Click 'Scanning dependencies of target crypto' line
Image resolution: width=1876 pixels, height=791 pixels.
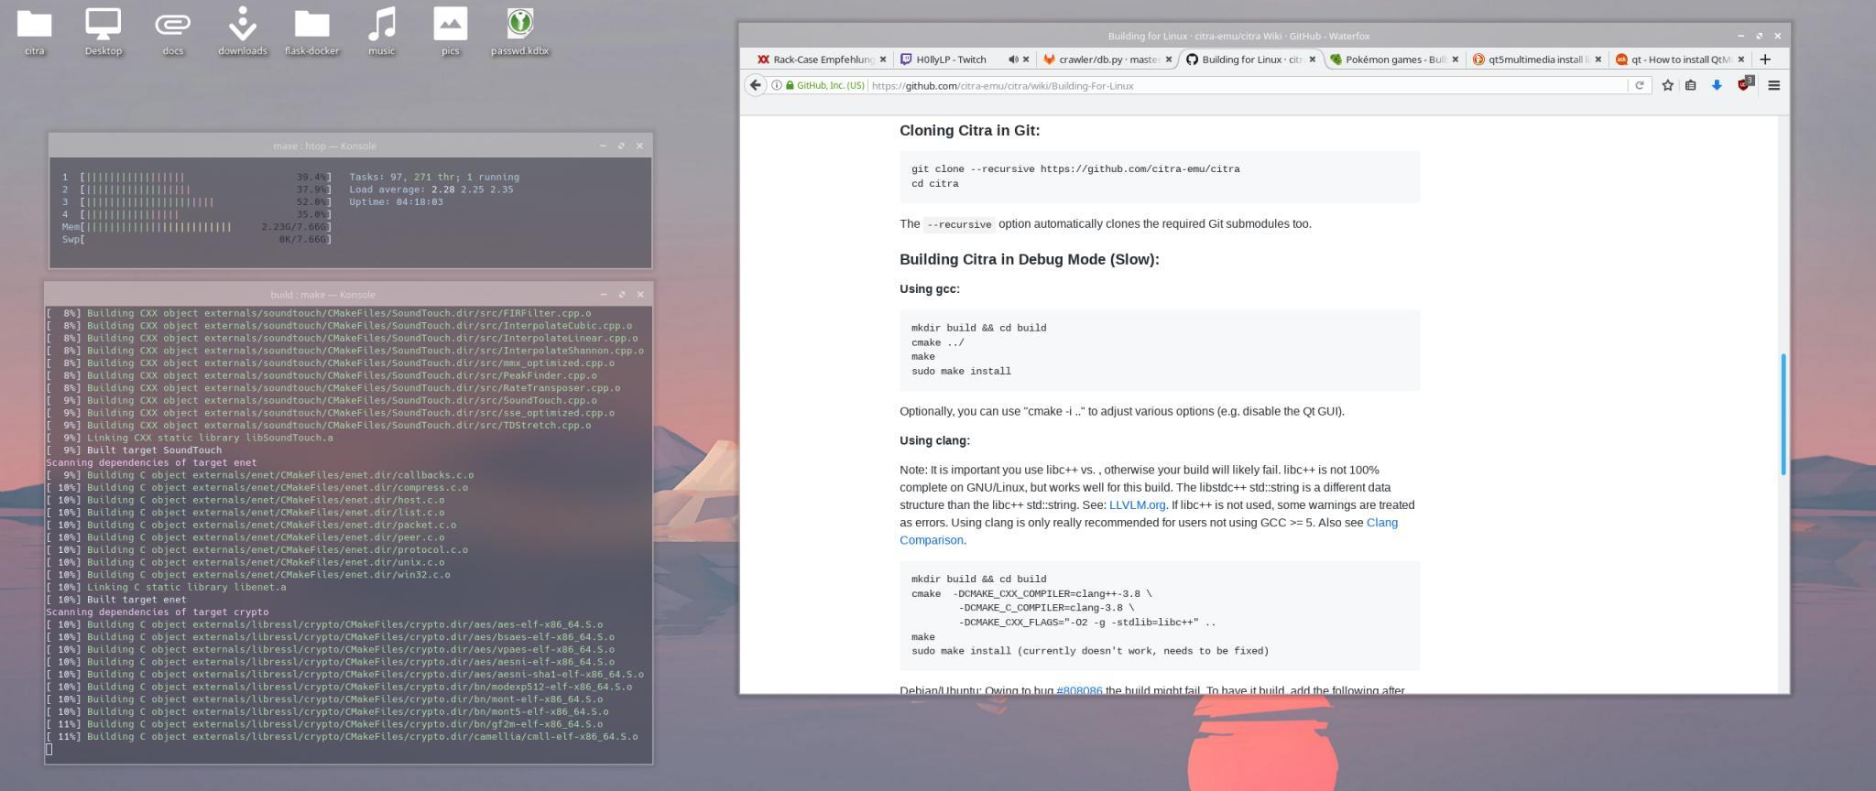158,612
